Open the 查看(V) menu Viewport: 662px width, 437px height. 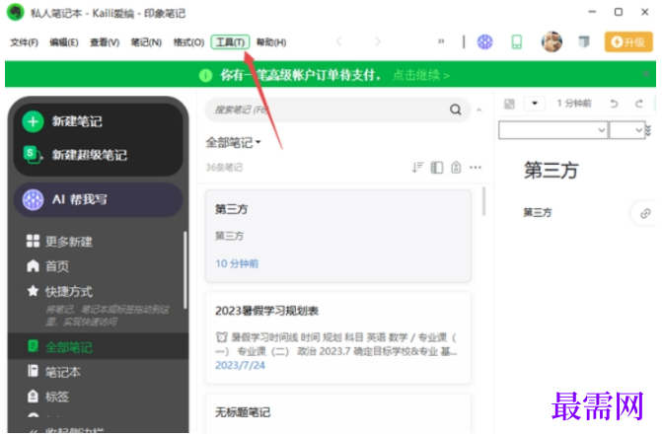point(105,42)
